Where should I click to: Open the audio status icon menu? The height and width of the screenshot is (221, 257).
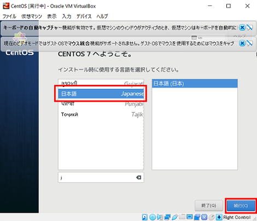click(x=160, y=217)
